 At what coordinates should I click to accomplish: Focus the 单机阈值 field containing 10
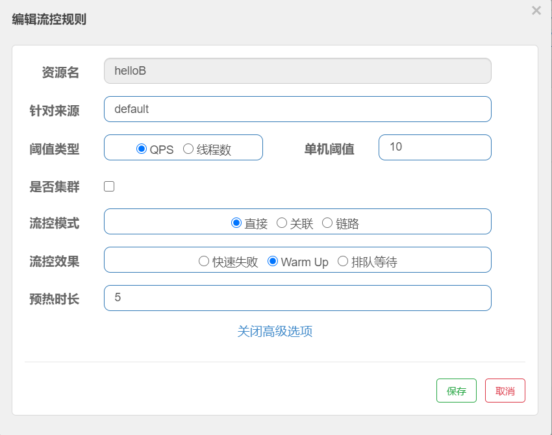click(434, 147)
